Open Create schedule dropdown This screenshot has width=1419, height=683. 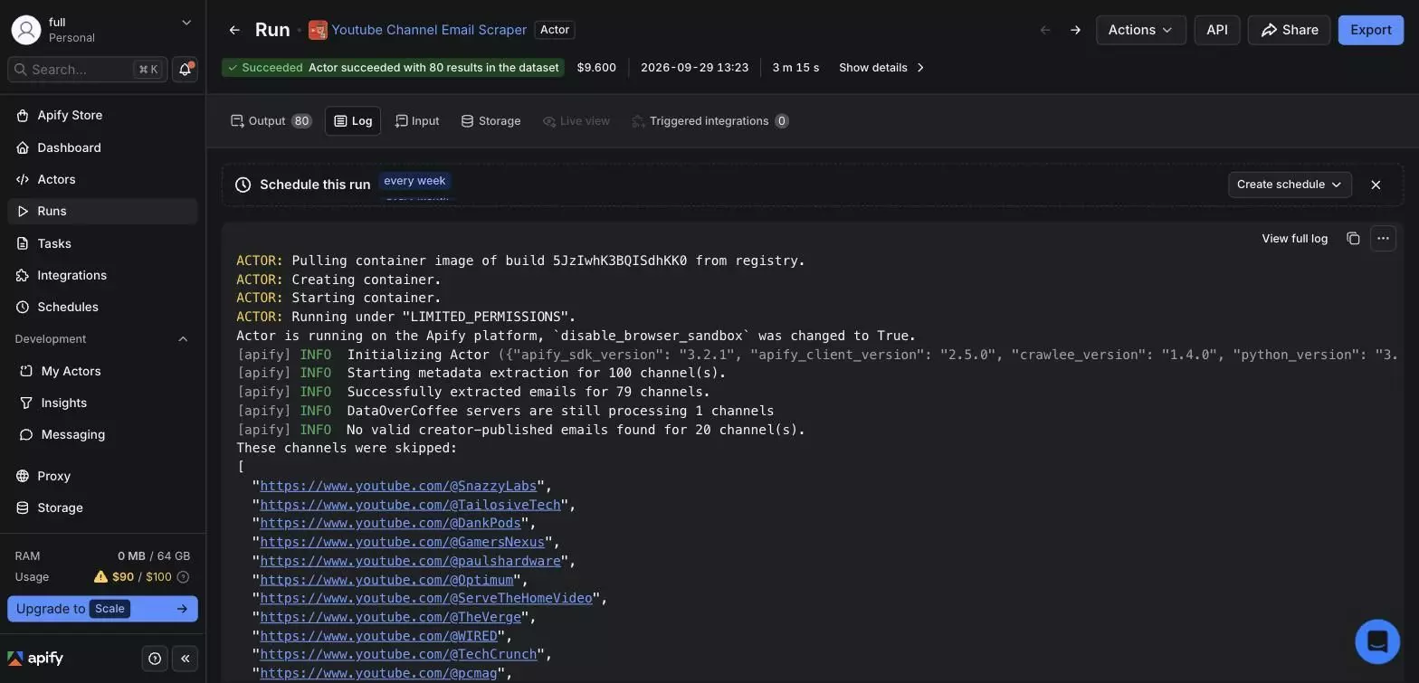(x=1290, y=185)
